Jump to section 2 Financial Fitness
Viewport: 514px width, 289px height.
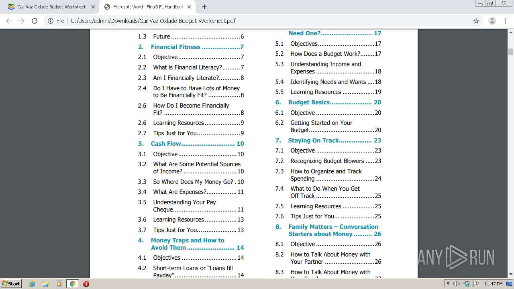point(191,47)
